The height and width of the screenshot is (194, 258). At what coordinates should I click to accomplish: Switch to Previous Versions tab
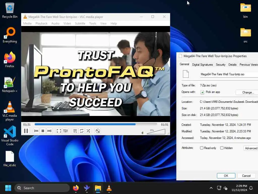coord(248,65)
